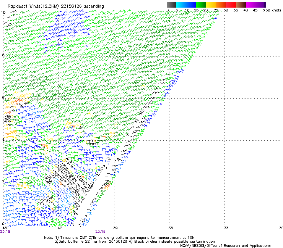Click the yellow 20-25 knots color swatch

pyautogui.click(x=211, y=5)
